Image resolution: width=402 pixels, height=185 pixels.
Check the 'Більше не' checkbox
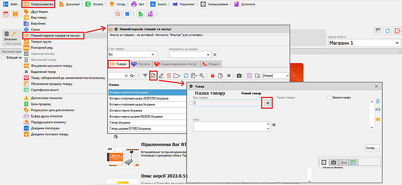point(4,58)
